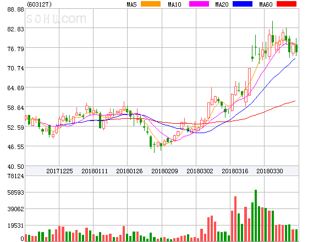Click the 39062 volume axis label
This screenshot has height=242, width=330.
(x=15, y=209)
